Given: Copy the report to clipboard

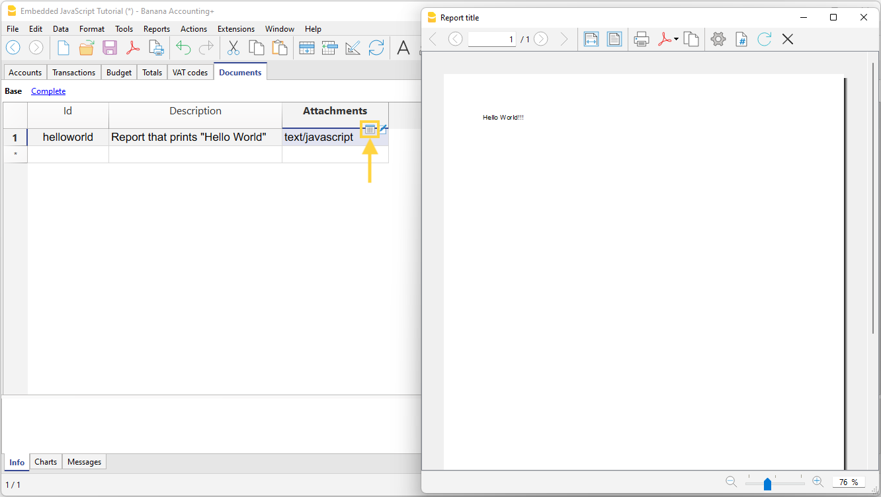Looking at the screenshot, I should (x=692, y=39).
